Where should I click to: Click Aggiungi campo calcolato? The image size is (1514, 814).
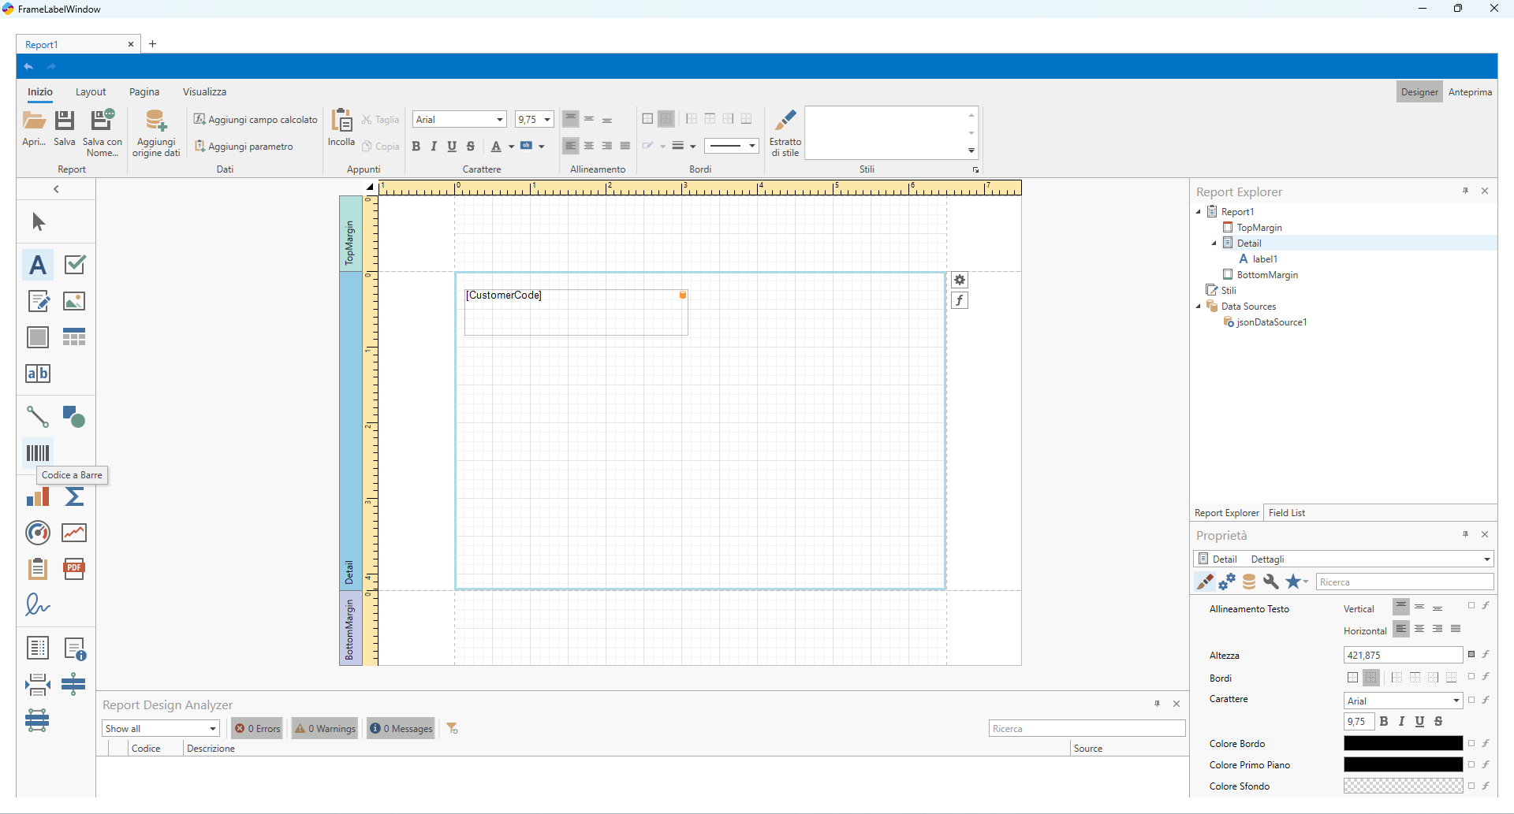(x=255, y=120)
